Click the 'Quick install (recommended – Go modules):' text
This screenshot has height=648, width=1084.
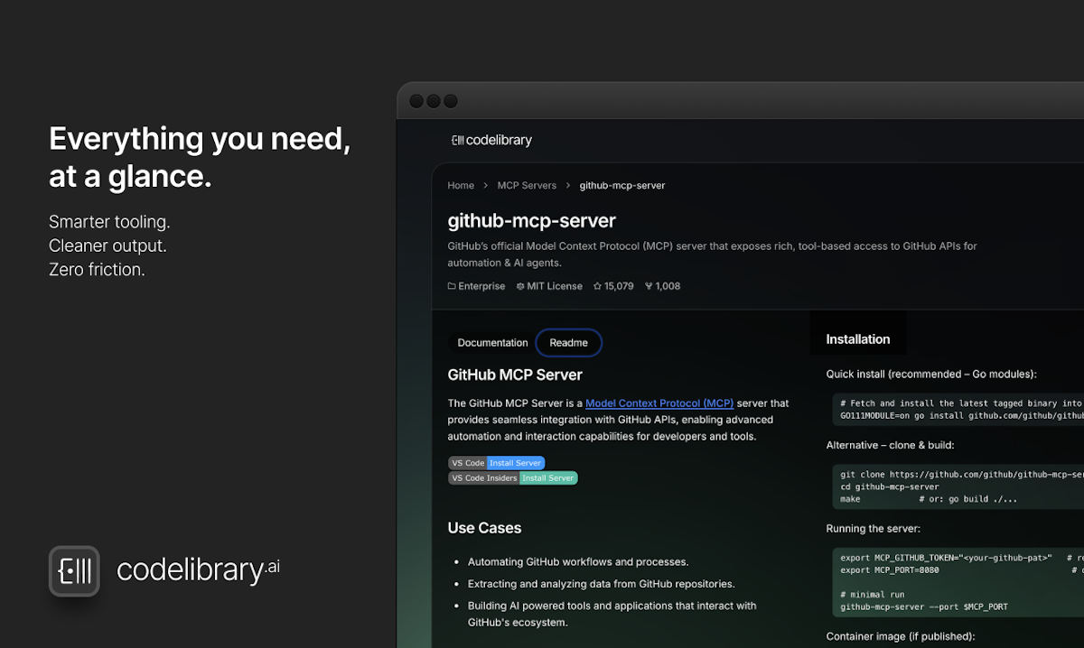[931, 374]
